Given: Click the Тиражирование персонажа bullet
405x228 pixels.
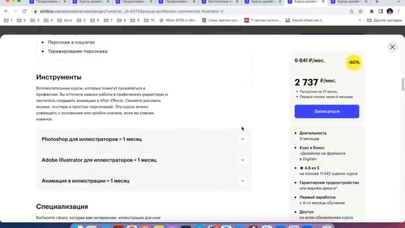Looking at the screenshot, I should coord(77,51).
